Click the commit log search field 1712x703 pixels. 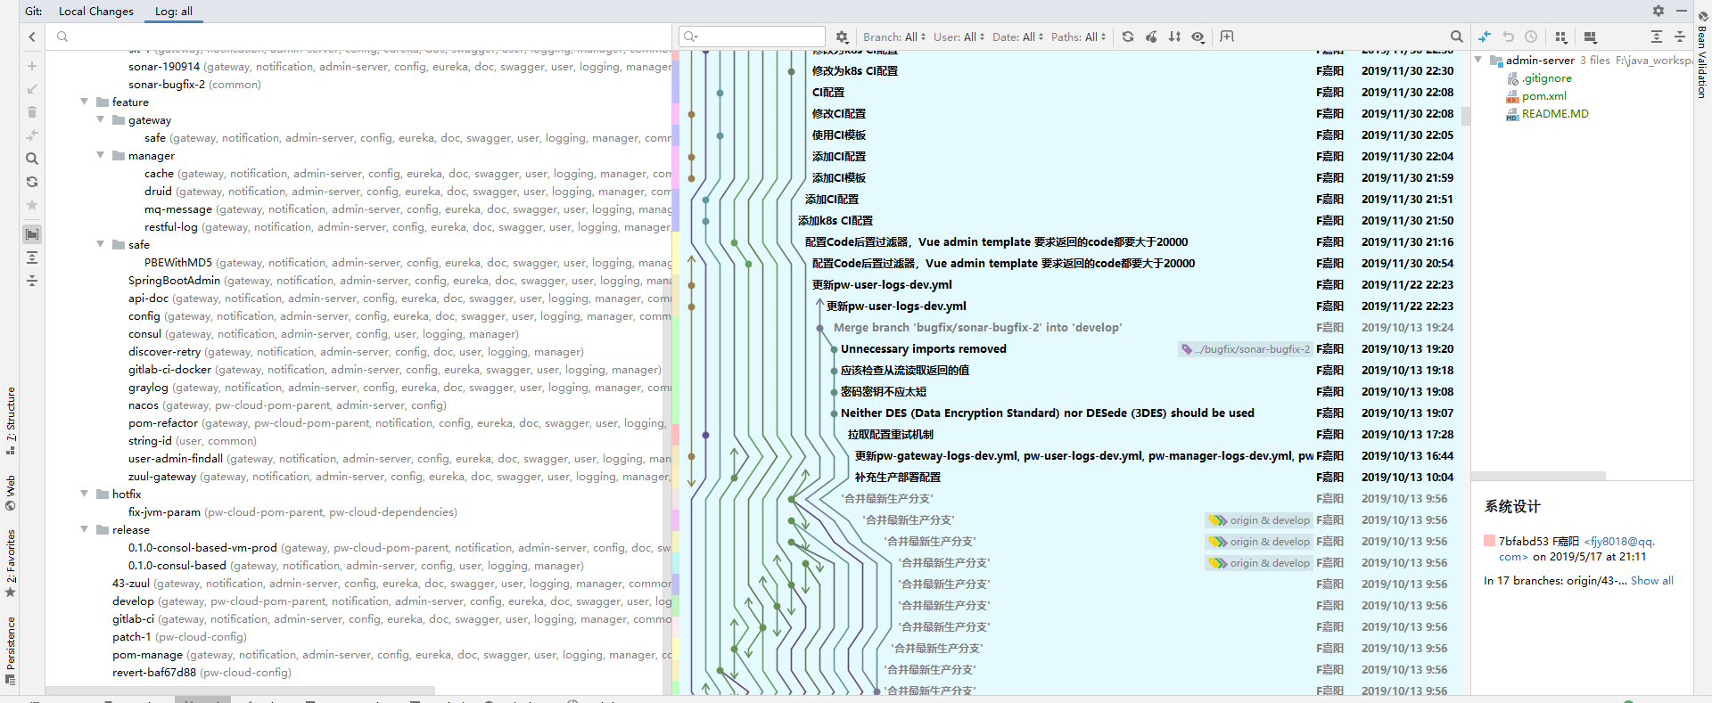pyautogui.click(x=758, y=37)
